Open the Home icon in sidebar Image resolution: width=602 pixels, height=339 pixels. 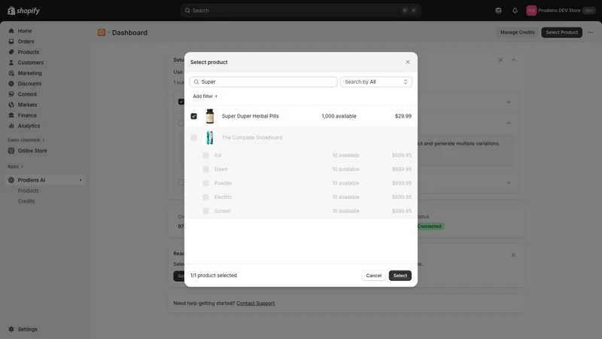point(11,31)
